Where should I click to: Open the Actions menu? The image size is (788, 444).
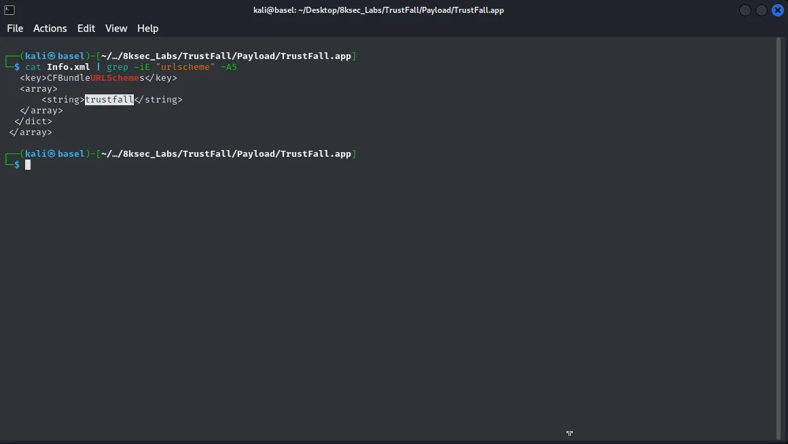(x=50, y=29)
